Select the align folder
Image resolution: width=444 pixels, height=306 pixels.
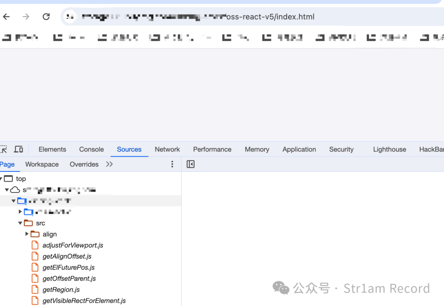[50, 234]
